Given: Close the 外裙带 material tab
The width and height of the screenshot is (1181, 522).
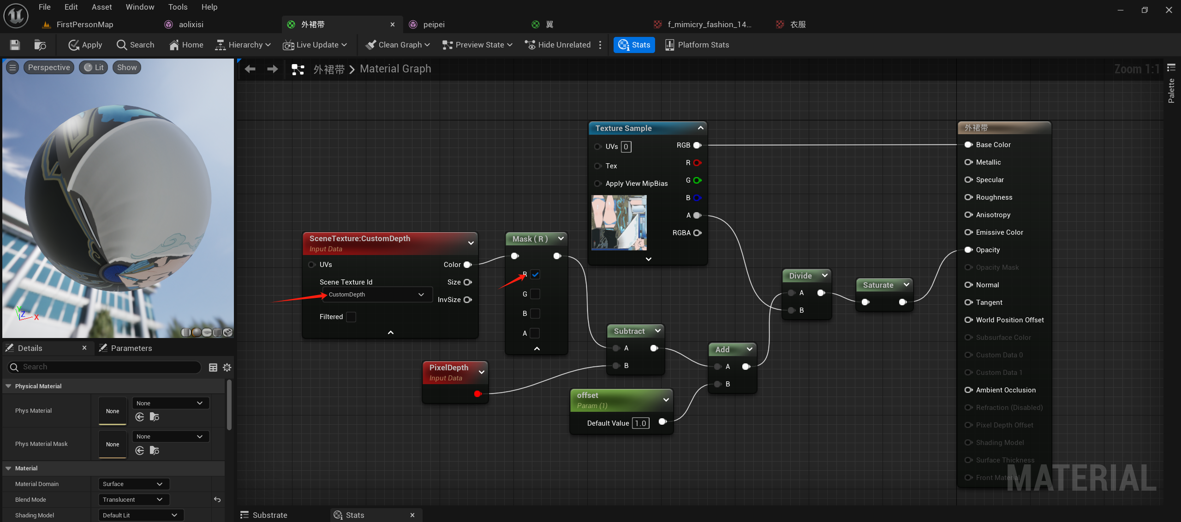Looking at the screenshot, I should point(393,24).
